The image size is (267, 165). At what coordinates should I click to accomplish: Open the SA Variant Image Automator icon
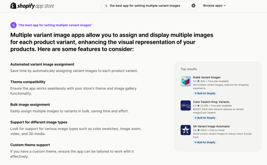click(186, 130)
